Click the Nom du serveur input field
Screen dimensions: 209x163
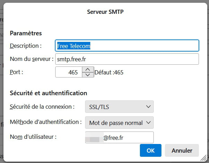click(127, 59)
